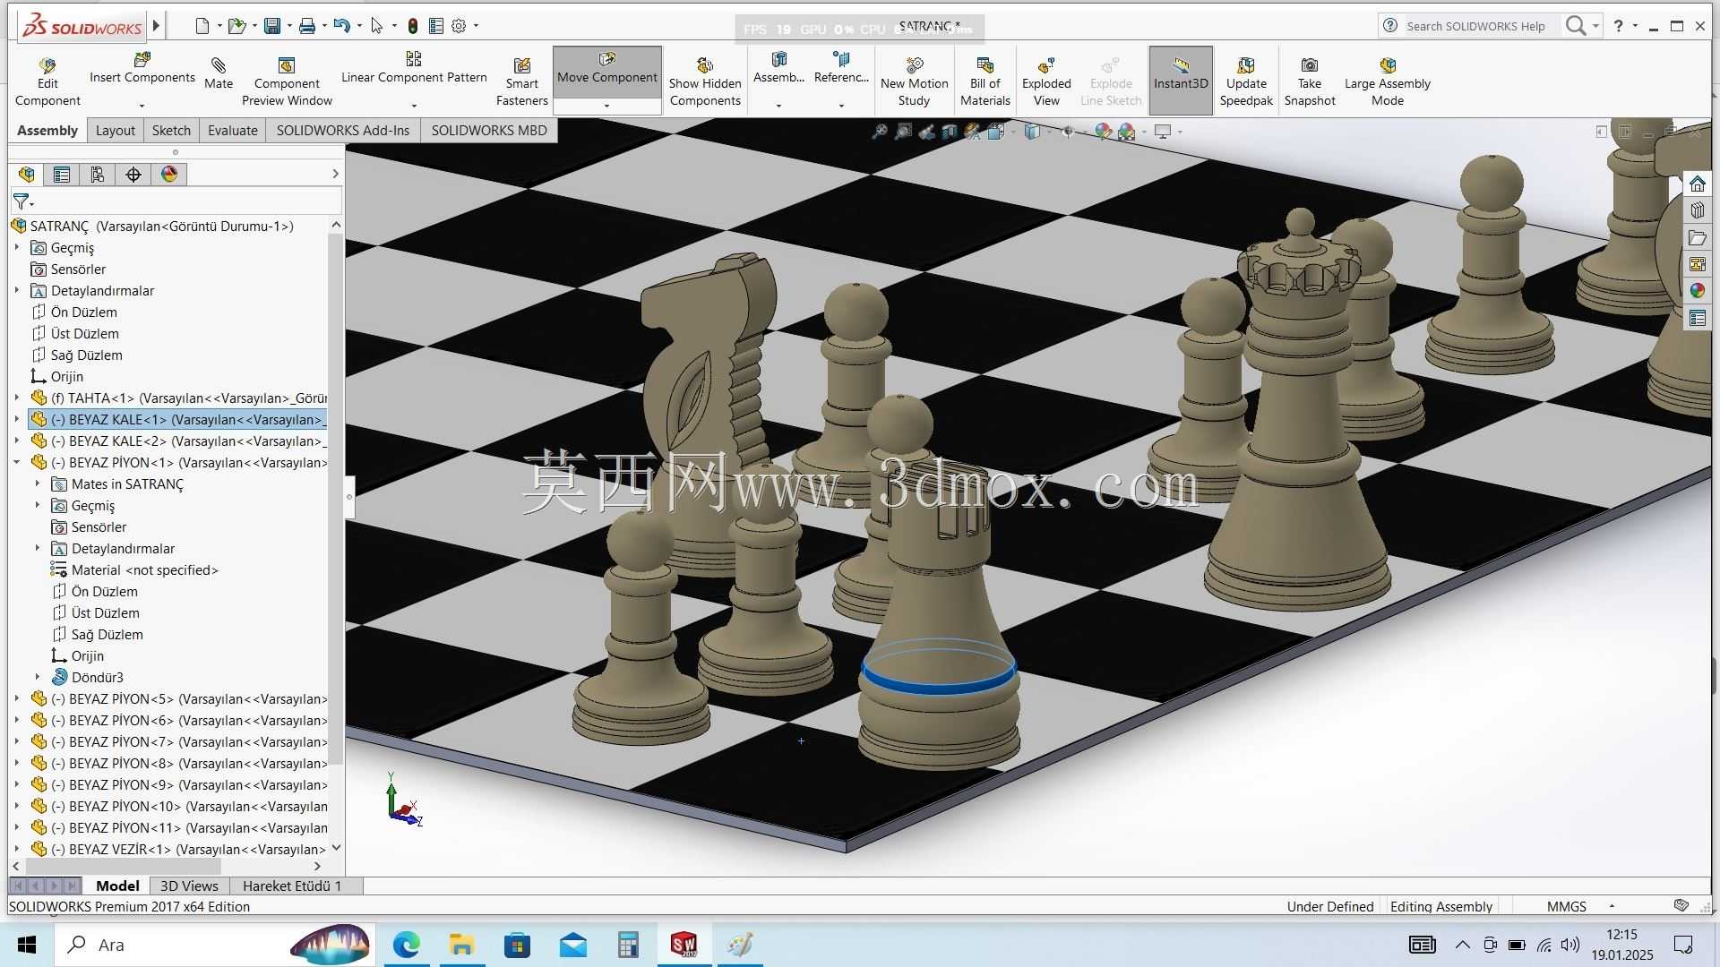Click Show Hidden Components

coord(705,81)
